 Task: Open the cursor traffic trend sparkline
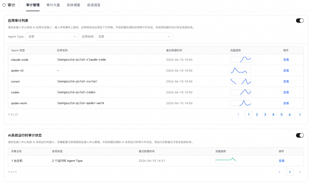(240, 81)
